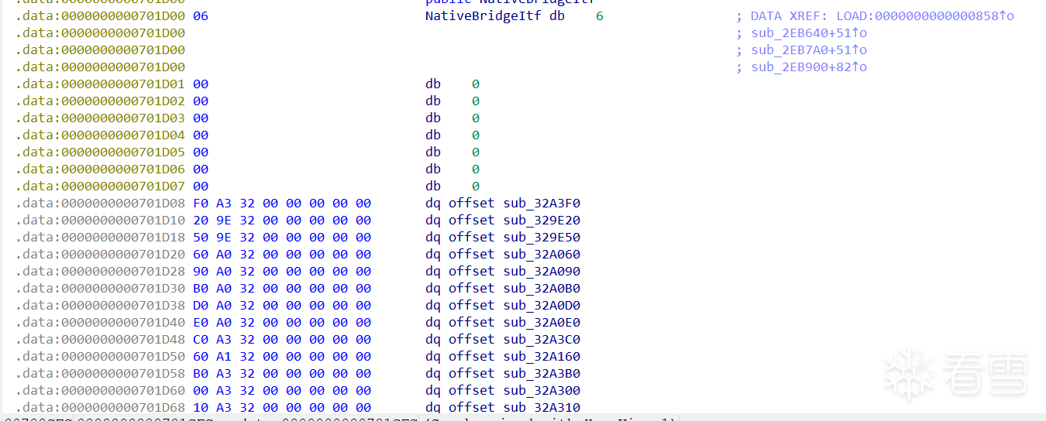Click address .data:0000000000701D60
Screen dimensions: 1046x421
pyautogui.click(x=100, y=390)
